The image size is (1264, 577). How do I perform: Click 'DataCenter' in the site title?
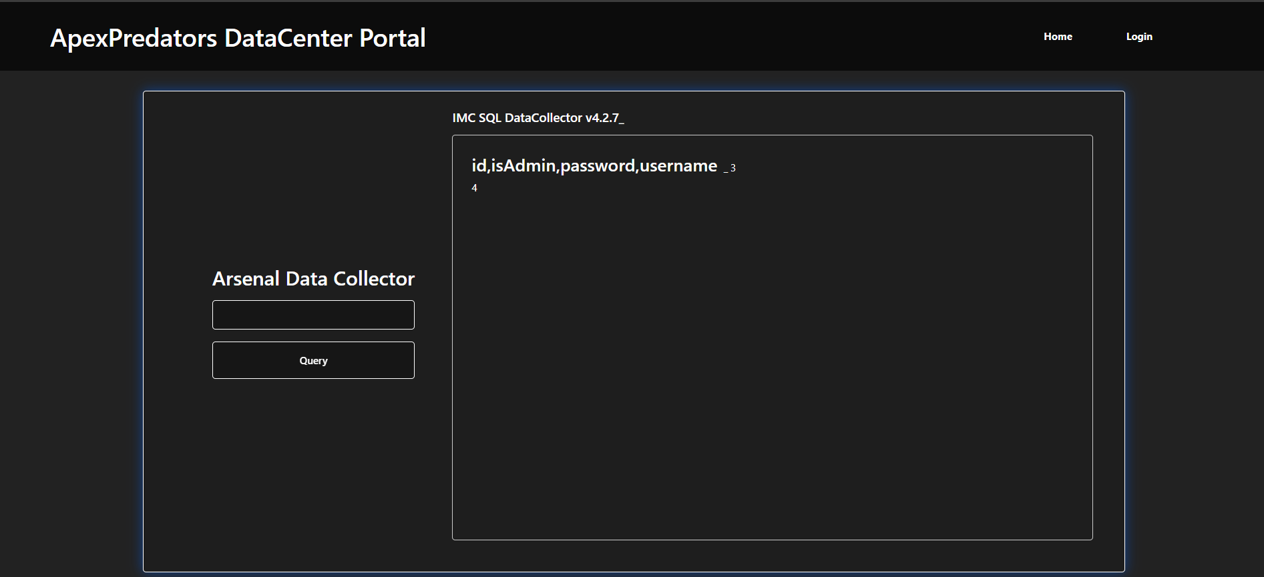pyautogui.click(x=288, y=38)
